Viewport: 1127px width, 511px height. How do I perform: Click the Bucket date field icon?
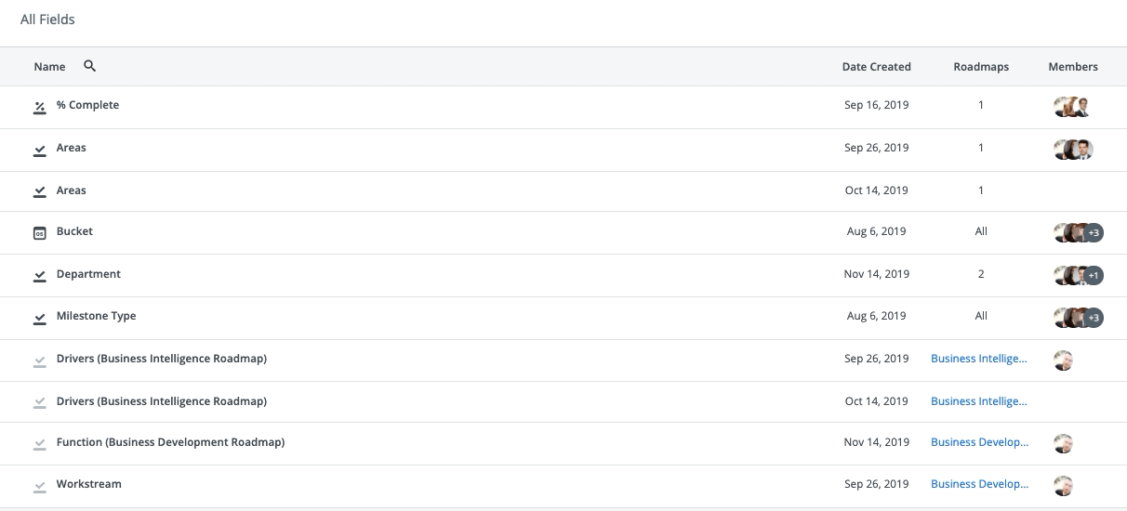[x=40, y=232]
